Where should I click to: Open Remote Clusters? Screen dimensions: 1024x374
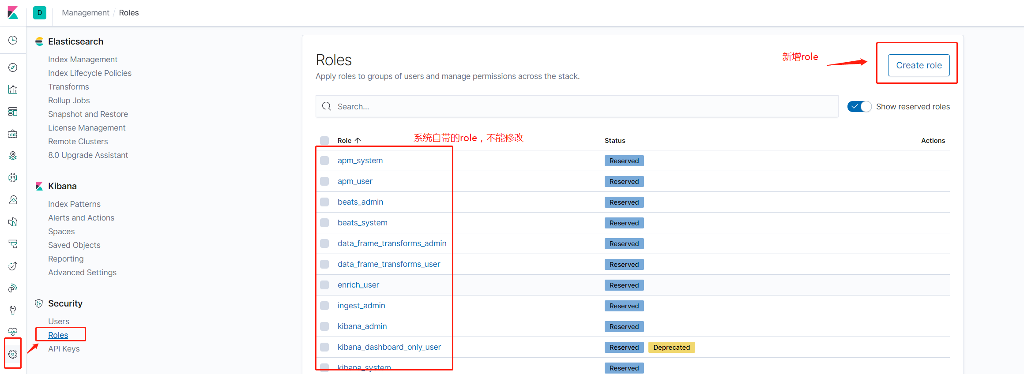click(78, 141)
